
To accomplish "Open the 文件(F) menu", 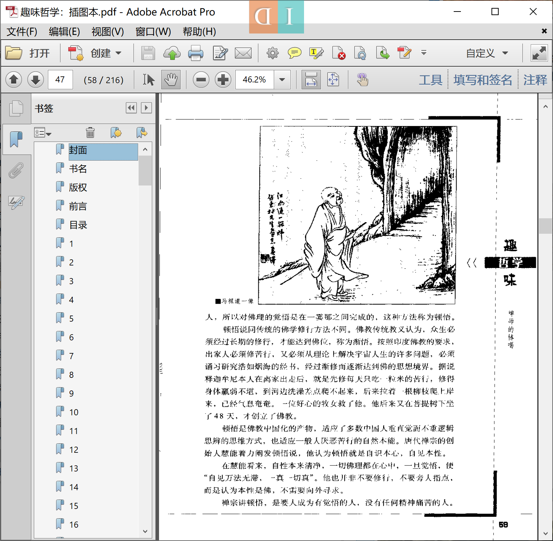I will (x=22, y=32).
